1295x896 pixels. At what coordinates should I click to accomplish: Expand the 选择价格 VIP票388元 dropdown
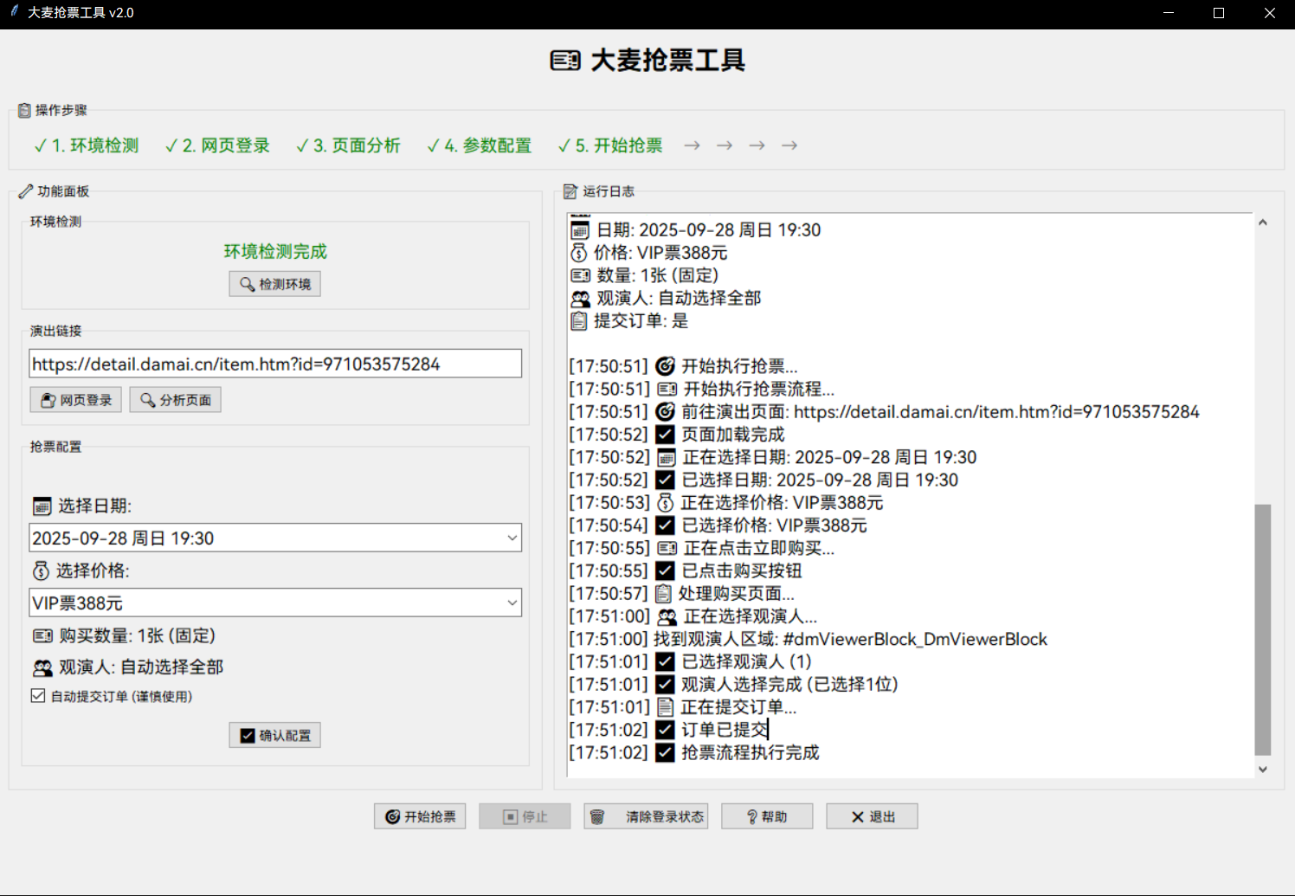click(x=512, y=603)
